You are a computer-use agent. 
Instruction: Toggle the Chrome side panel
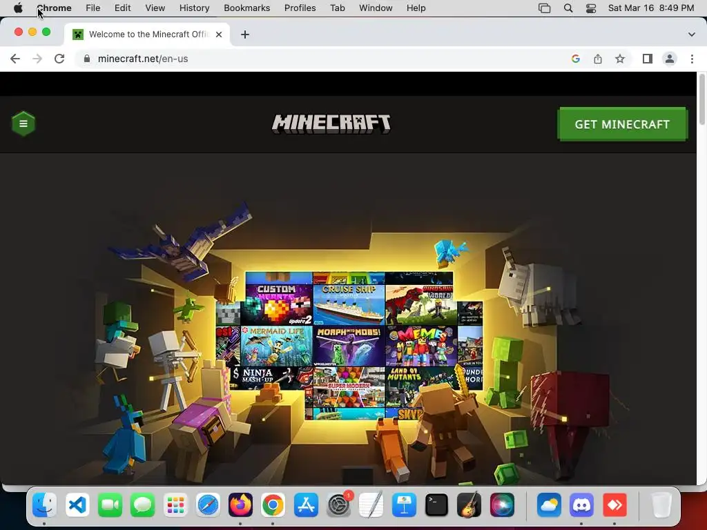click(x=648, y=59)
